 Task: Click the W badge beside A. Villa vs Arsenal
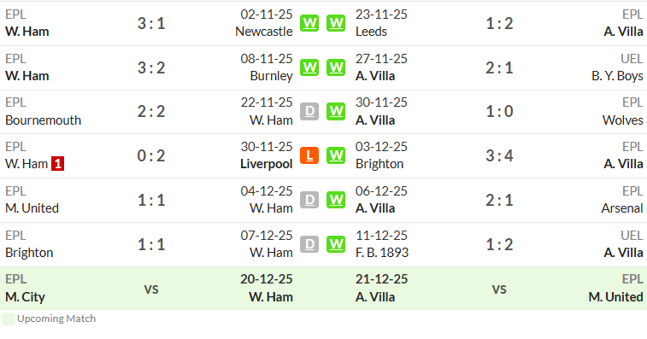(336, 200)
